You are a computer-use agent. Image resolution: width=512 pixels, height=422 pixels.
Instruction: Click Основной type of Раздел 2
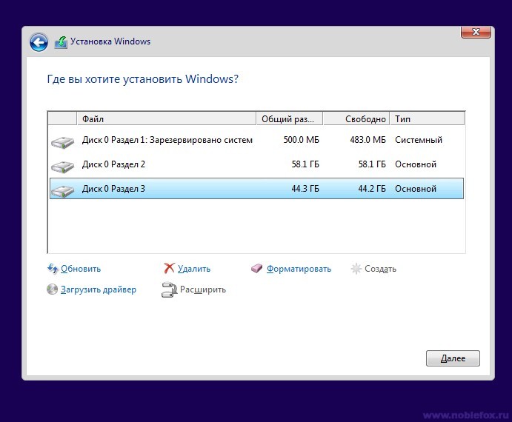(416, 164)
